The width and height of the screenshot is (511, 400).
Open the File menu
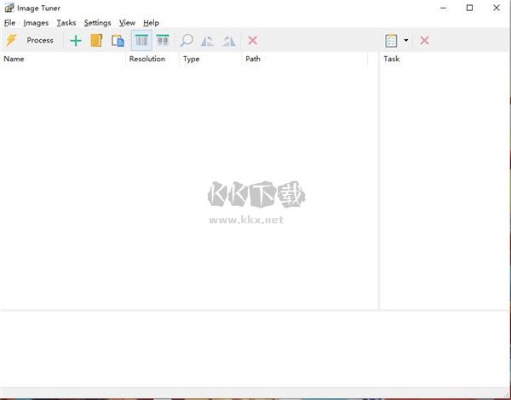pyautogui.click(x=9, y=23)
